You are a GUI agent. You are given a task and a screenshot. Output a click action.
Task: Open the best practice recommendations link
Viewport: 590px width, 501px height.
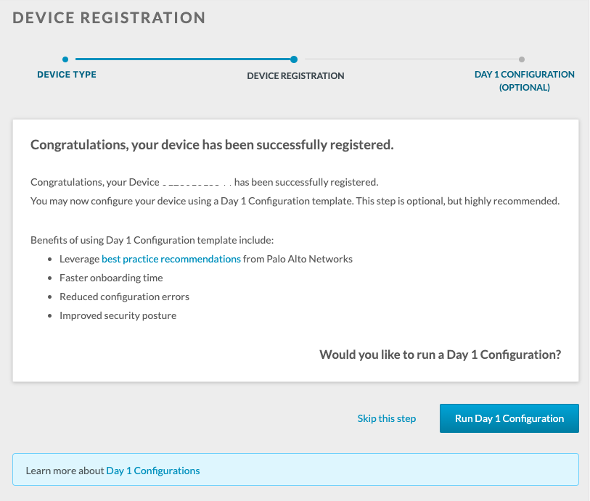click(171, 259)
